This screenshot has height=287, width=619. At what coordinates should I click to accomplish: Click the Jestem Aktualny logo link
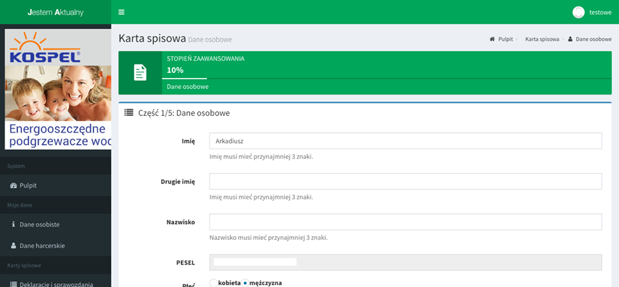tap(55, 12)
